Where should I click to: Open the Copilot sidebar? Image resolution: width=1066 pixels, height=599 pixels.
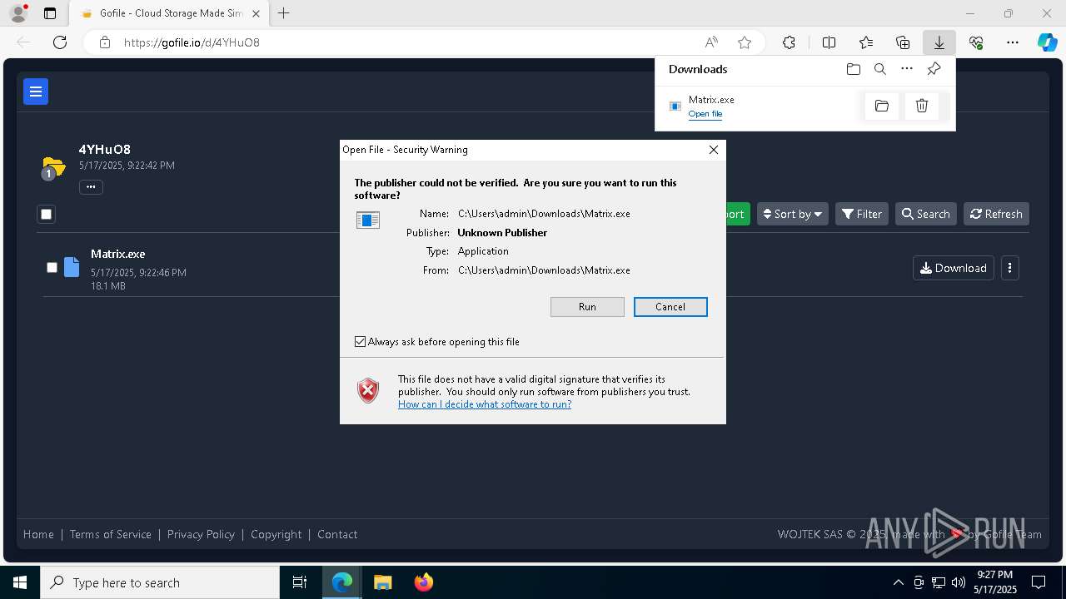pyautogui.click(x=1047, y=42)
